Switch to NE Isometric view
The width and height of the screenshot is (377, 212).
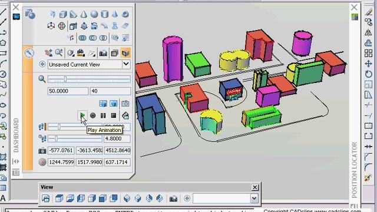[149, 198]
